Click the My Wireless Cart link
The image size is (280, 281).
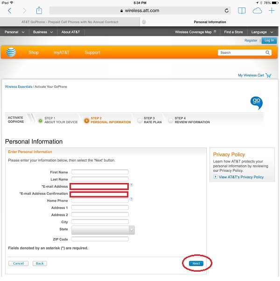tap(251, 75)
